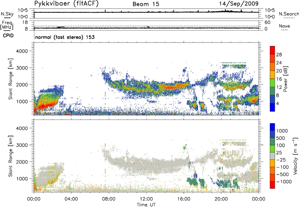This screenshot has height=207, width=299.
Task: Select the -500 label on Velocity colorbar
Action: click(x=283, y=174)
